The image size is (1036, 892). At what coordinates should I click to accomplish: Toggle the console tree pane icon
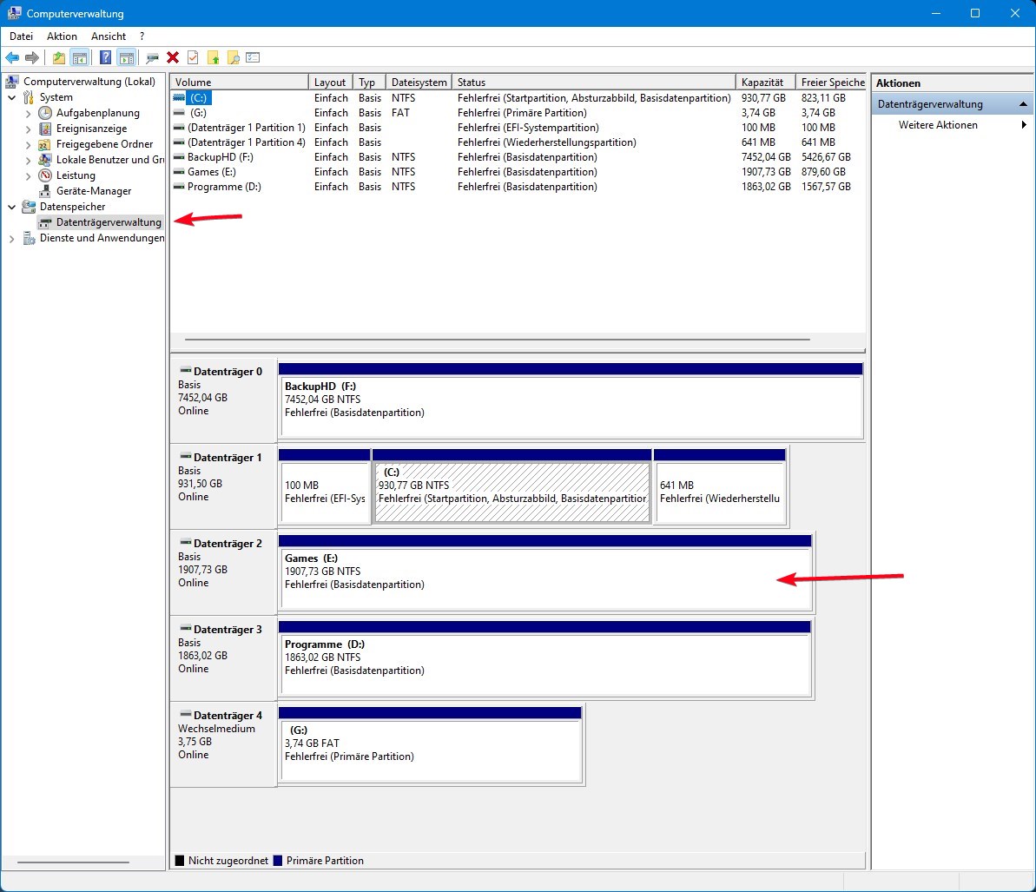[79, 57]
